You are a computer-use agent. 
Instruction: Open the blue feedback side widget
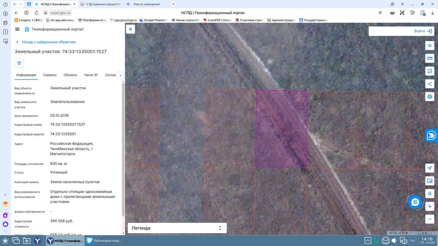pyautogui.click(x=432, y=136)
